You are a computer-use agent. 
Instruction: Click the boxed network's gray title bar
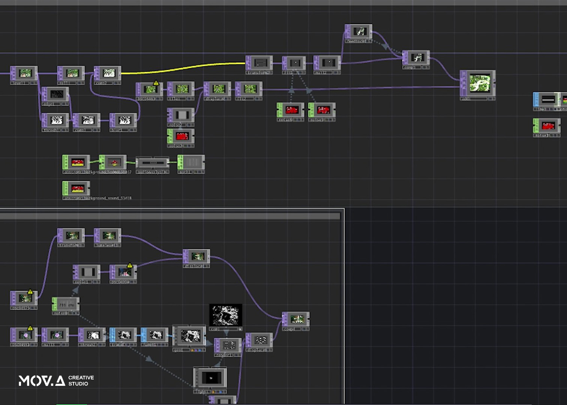[x=170, y=216]
